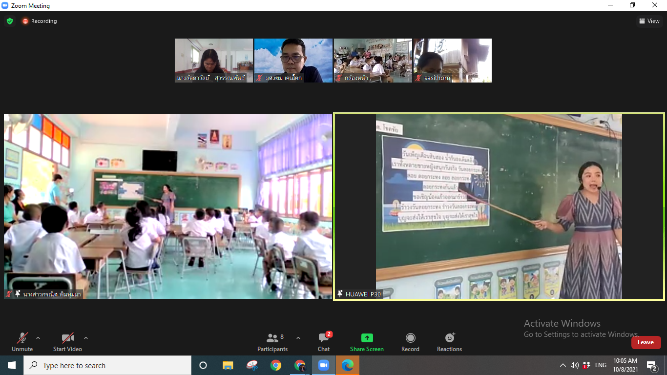Screen dimensions: 667x375
Task: Unmute the microphone
Action: 22,342
